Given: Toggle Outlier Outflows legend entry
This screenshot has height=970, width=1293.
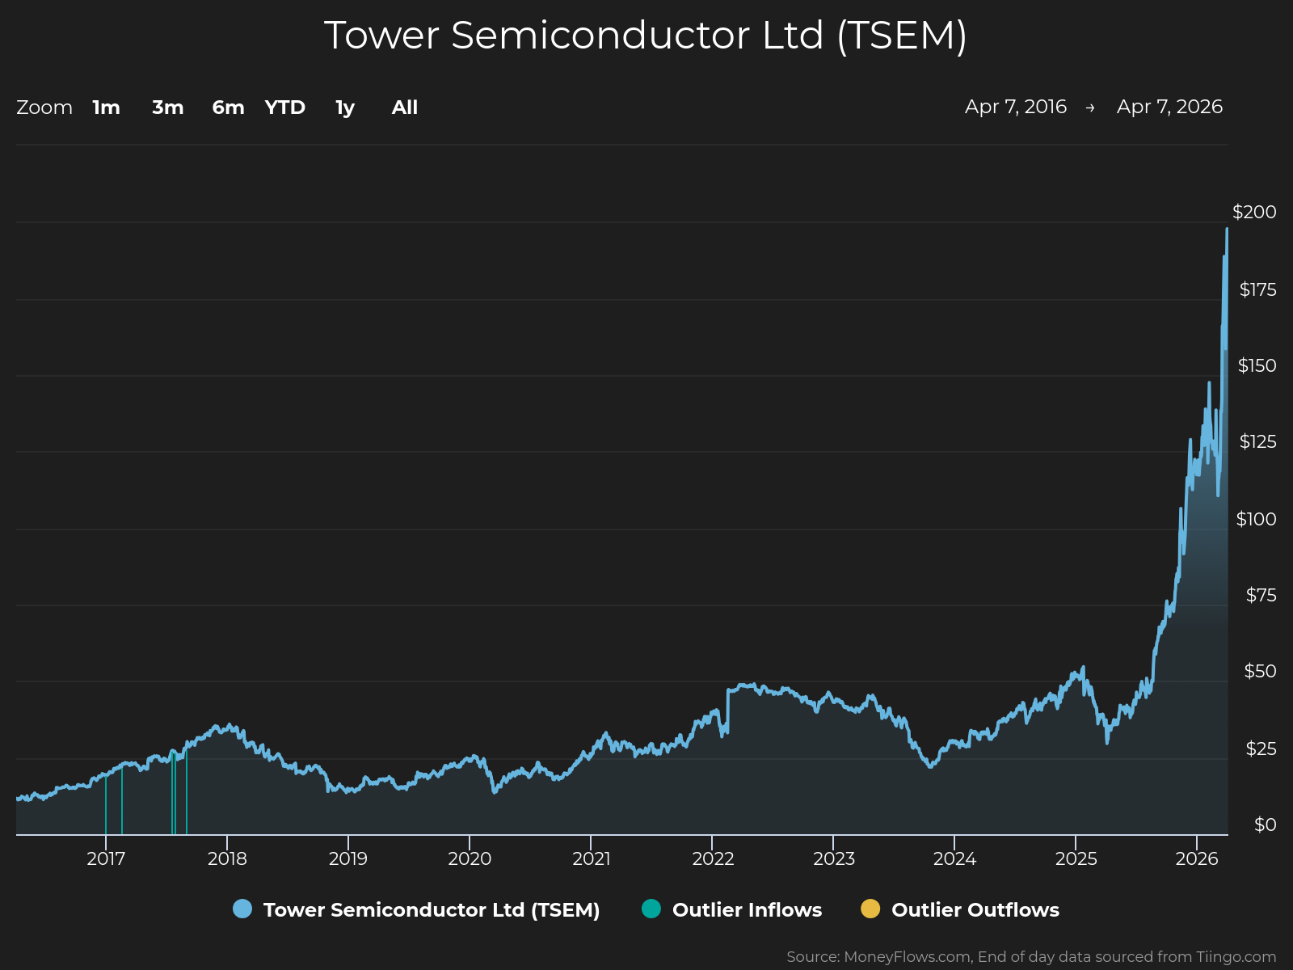Looking at the screenshot, I should (x=960, y=909).
